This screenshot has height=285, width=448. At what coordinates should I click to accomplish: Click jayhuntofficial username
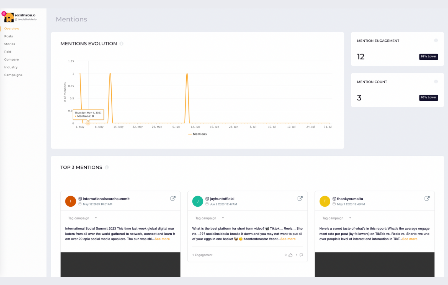point(222,199)
